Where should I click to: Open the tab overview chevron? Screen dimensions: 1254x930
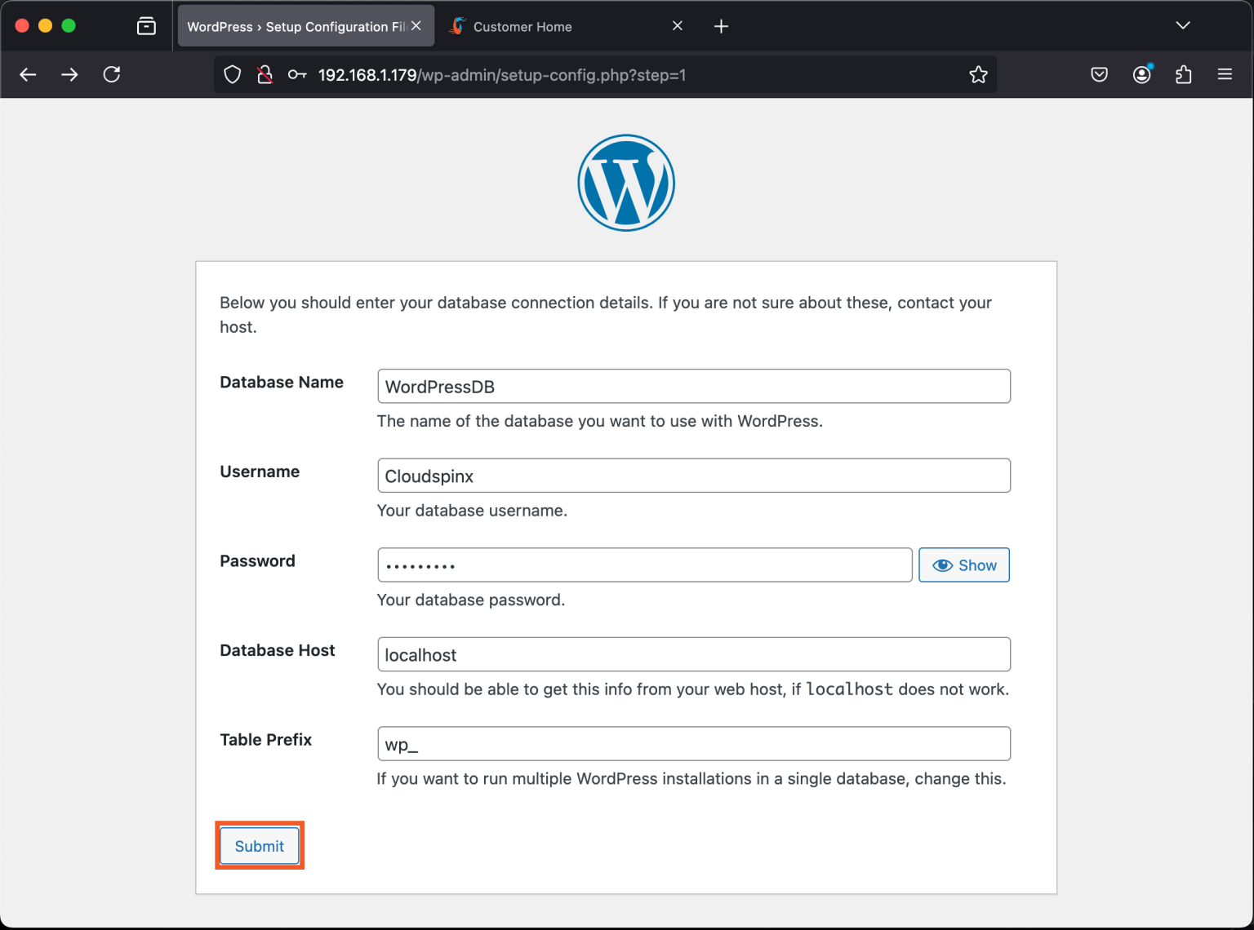1182,25
